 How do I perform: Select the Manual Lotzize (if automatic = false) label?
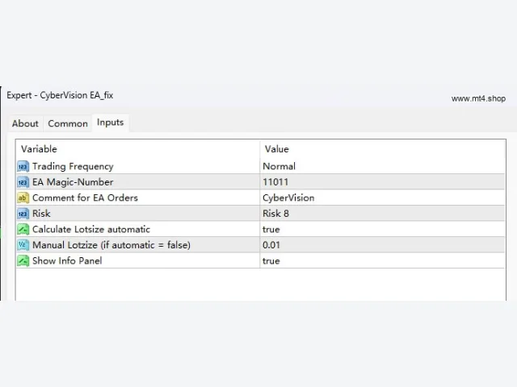(111, 245)
